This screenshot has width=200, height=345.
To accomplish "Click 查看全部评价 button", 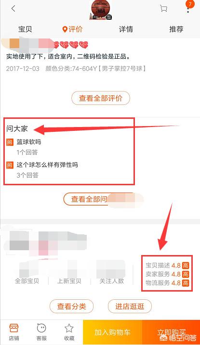I will click(101, 98).
